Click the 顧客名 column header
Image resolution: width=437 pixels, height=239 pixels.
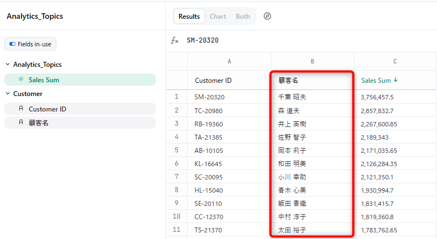312,80
